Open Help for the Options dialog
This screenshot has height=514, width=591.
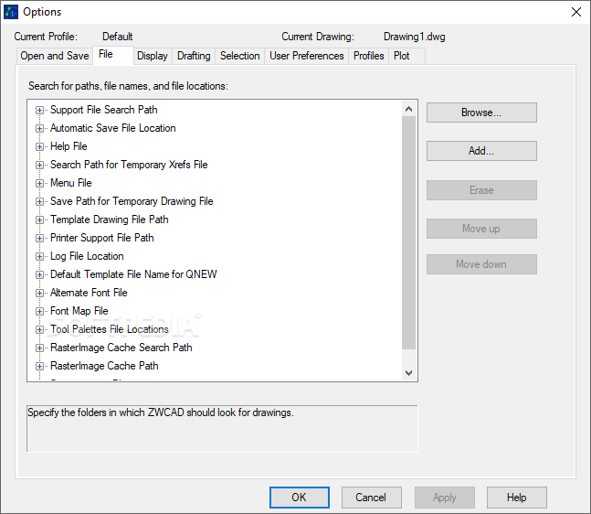(517, 498)
